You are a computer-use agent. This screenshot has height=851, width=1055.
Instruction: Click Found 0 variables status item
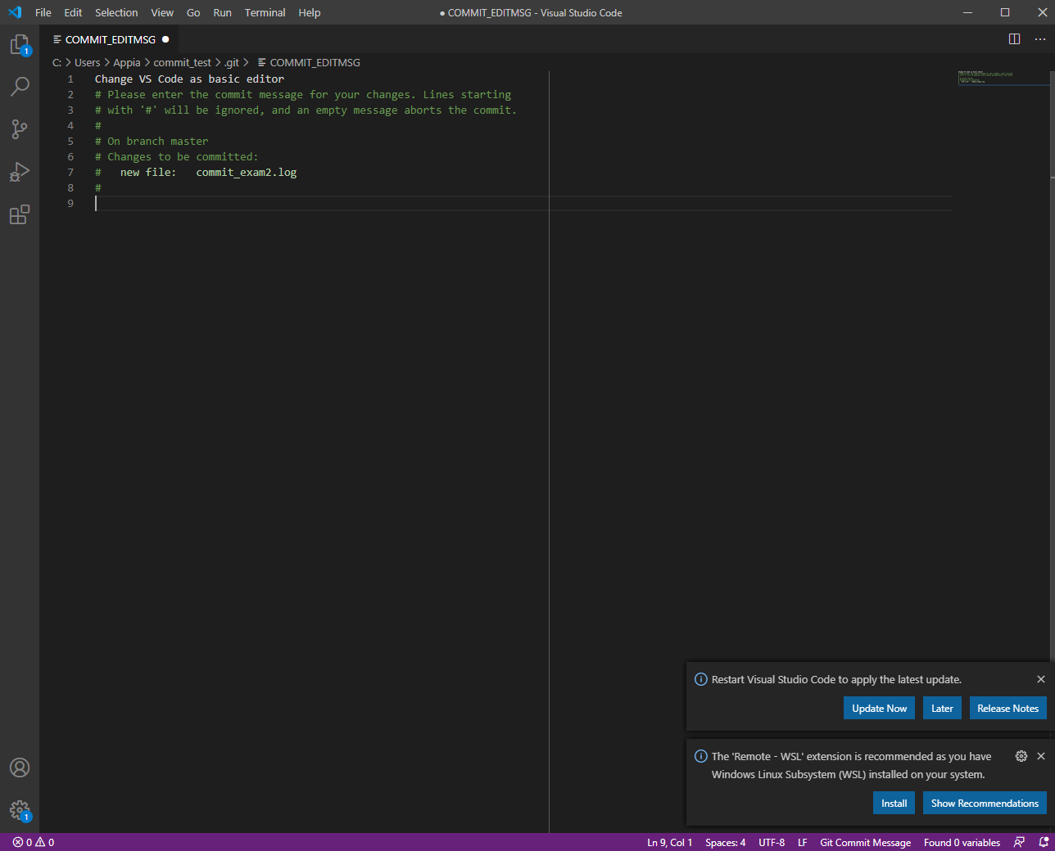(x=962, y=842)
